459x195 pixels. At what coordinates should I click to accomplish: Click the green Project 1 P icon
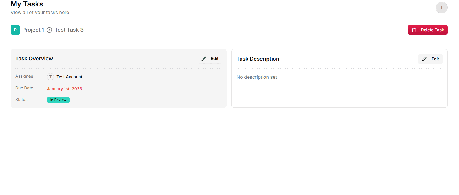(15, 30)
